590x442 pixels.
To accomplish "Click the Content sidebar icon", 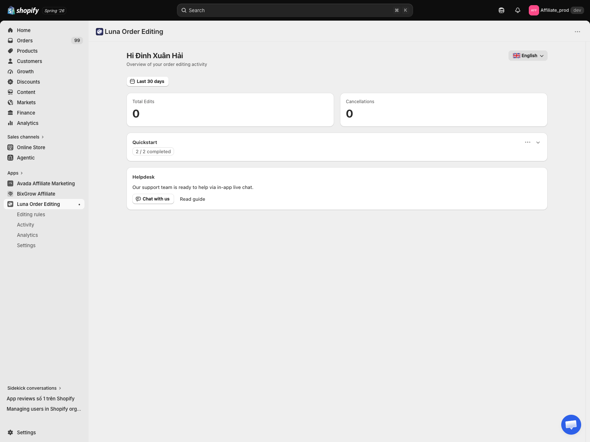I will [x=10, y=92].
